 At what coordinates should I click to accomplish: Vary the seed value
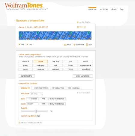click(43, 104)
